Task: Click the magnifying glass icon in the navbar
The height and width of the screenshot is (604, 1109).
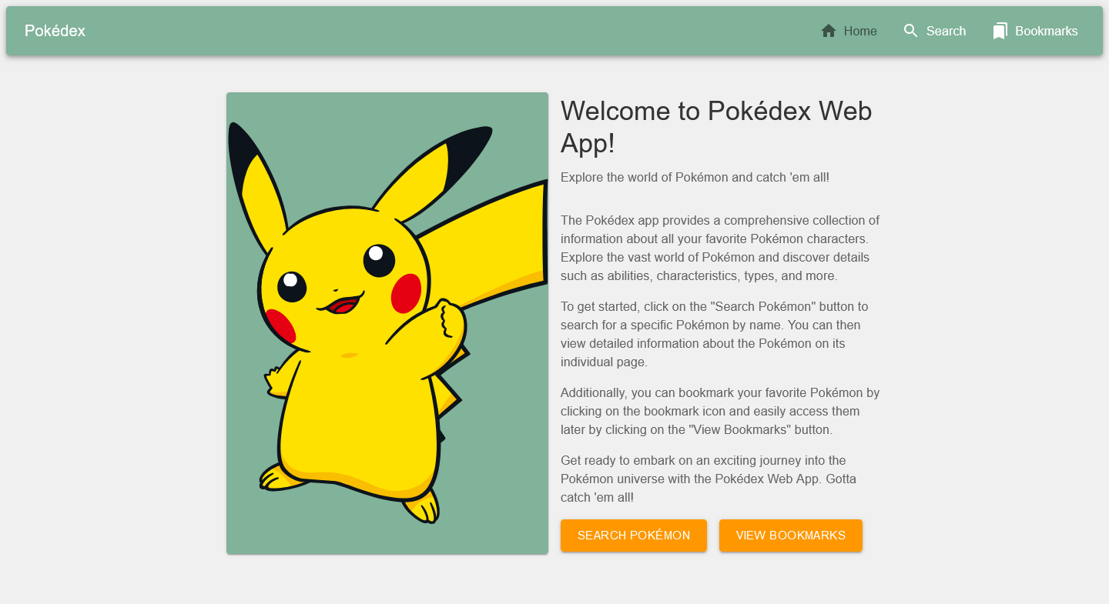Action: click(x=911, y=31)
